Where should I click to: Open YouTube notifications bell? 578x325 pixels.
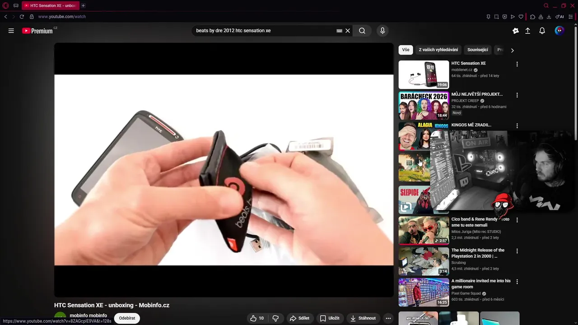click(542, 31)
